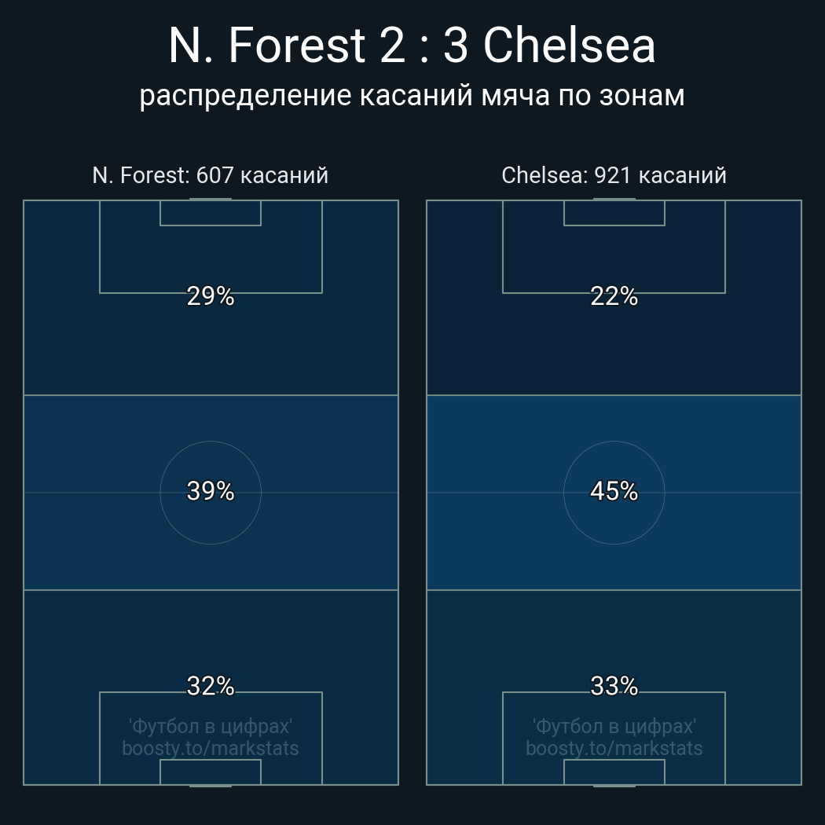Open boosty.to/markstats link on N. Forest pitch

click(x=211, y=748)
